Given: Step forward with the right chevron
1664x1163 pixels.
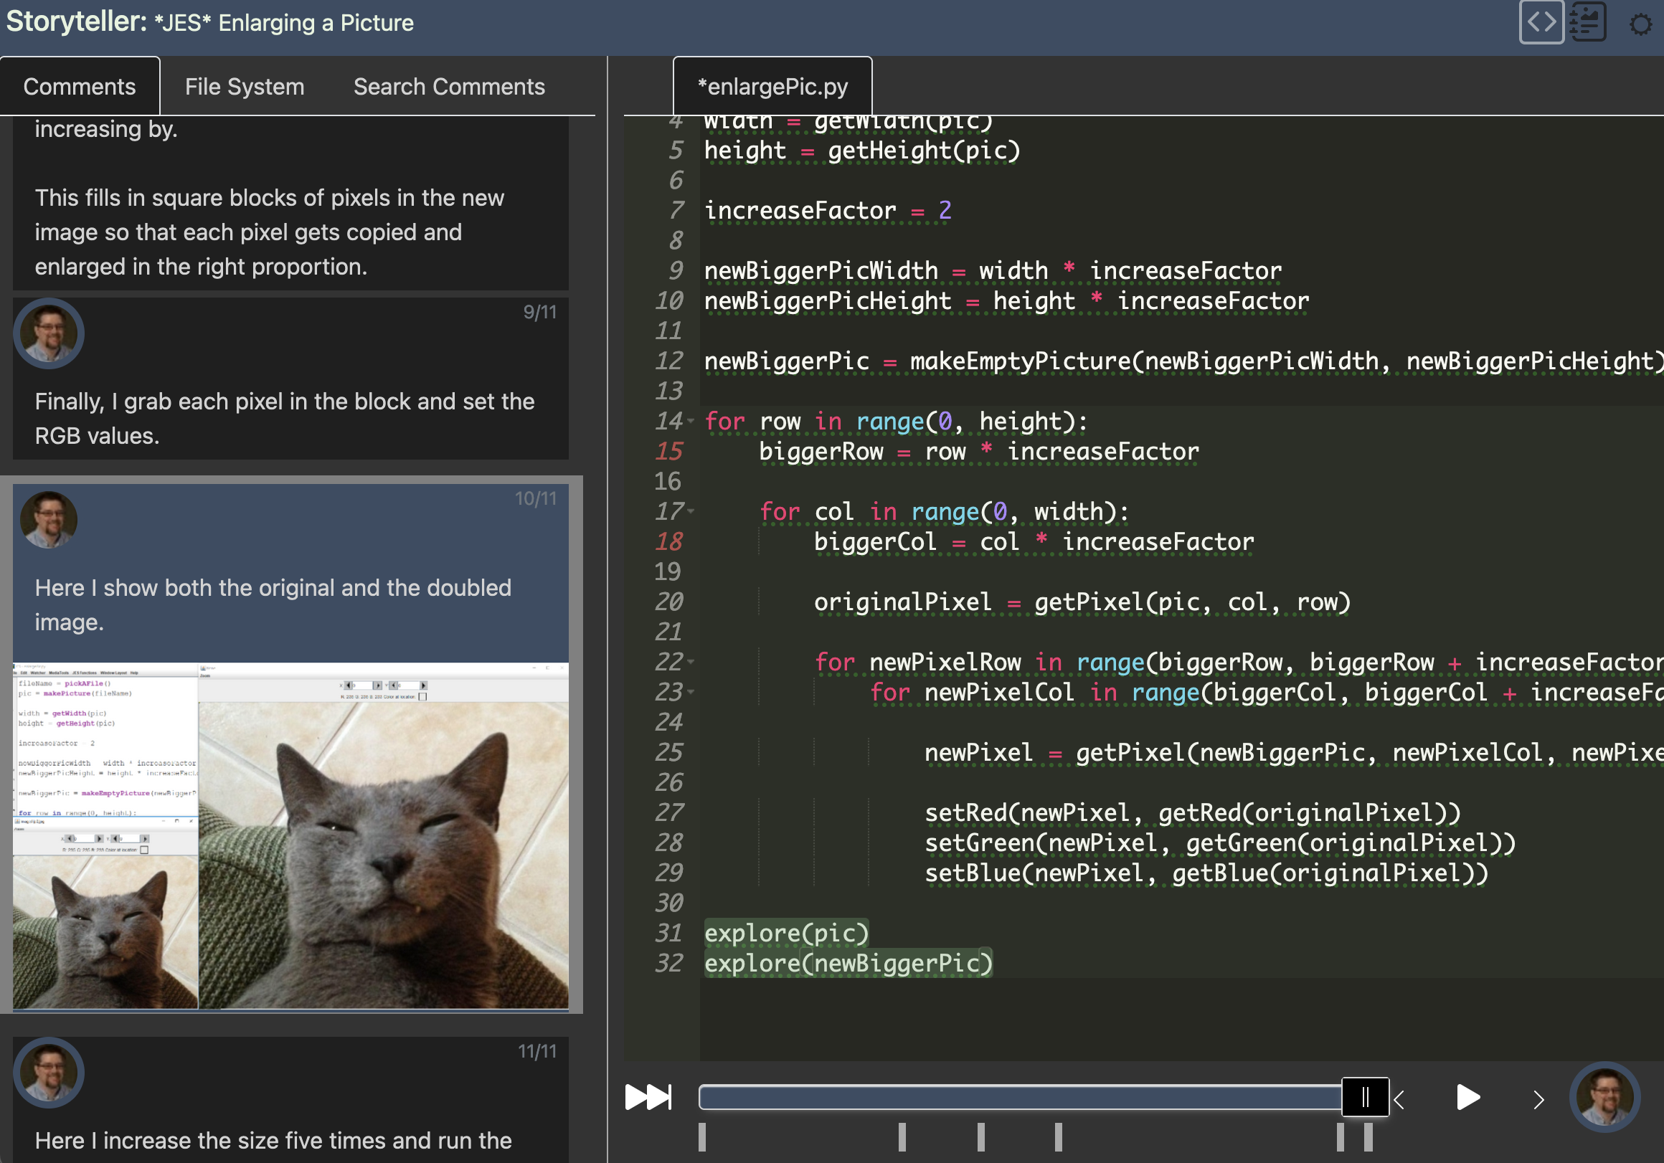Looking at the screenshot, I should [1538, 1100].
